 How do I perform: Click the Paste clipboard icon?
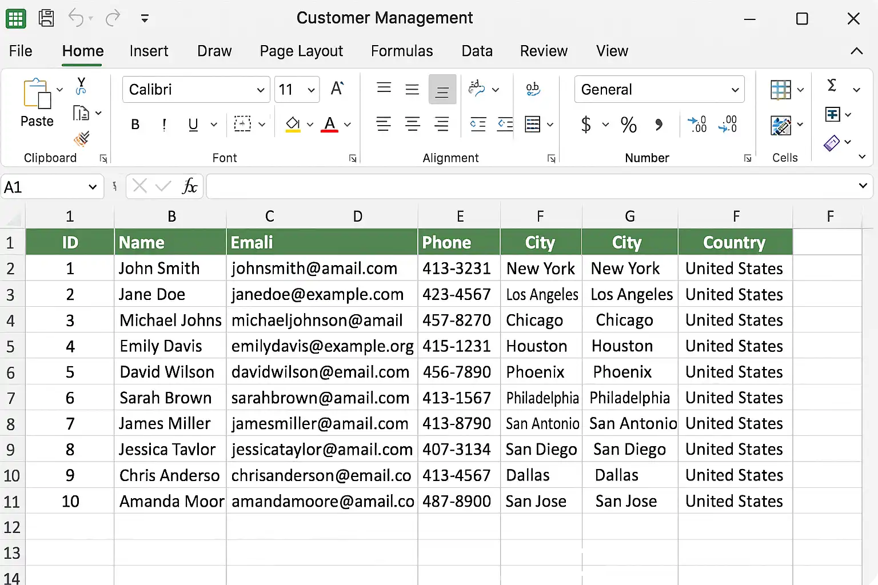coord(37,94)
